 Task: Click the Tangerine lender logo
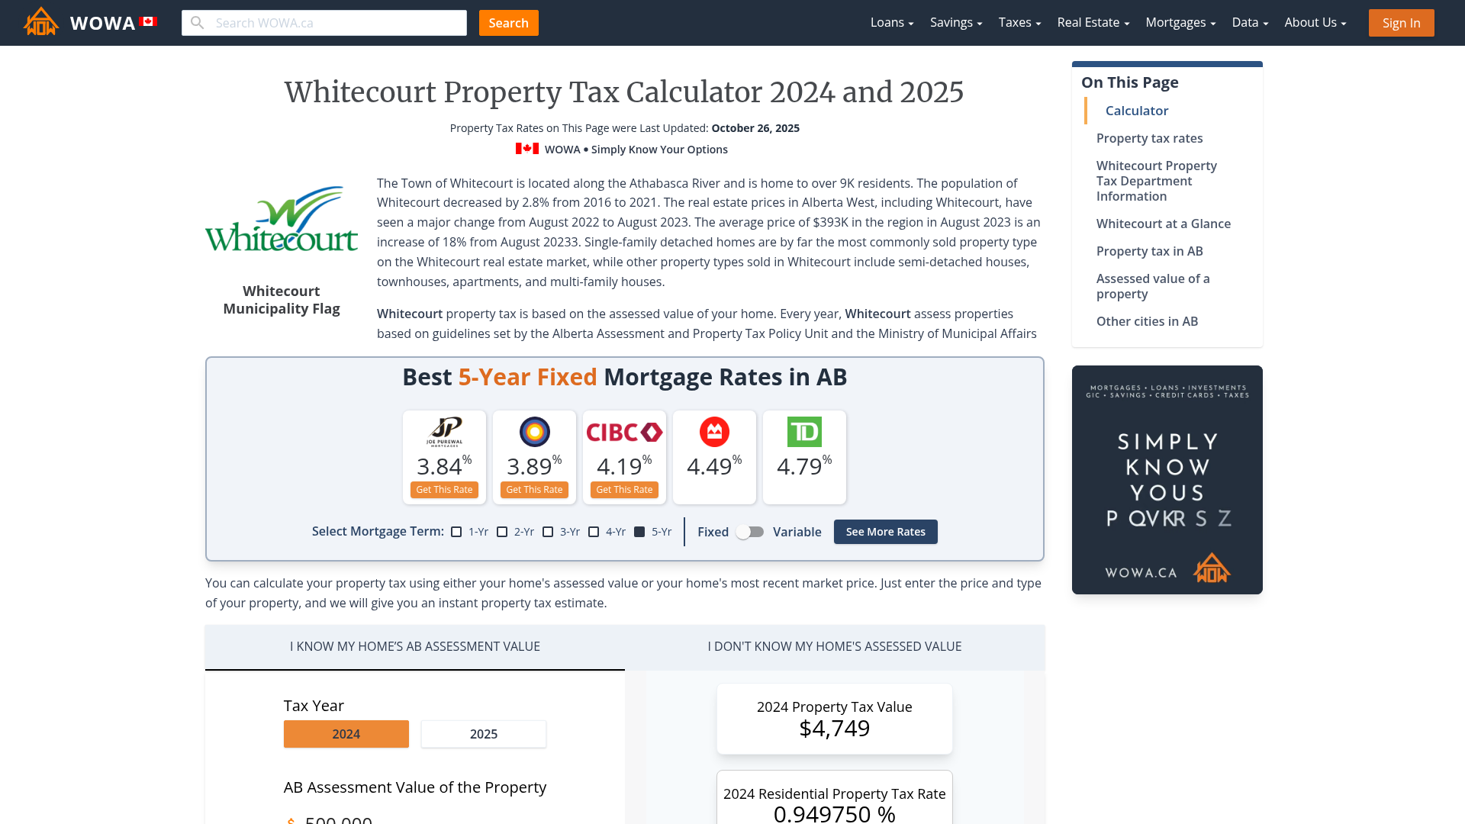[x=534, y=432]
